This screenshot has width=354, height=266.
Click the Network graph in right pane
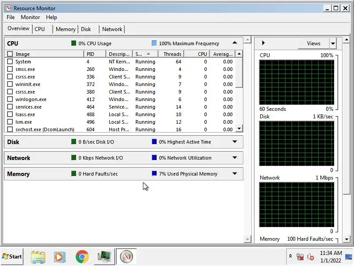(x=296, y=205)
